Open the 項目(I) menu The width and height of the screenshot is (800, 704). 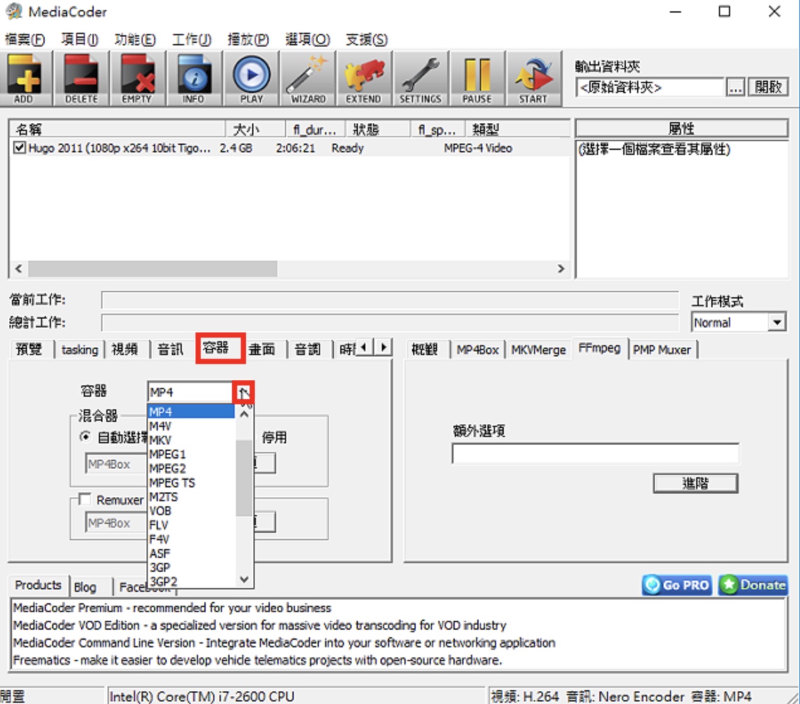[80, 40]
